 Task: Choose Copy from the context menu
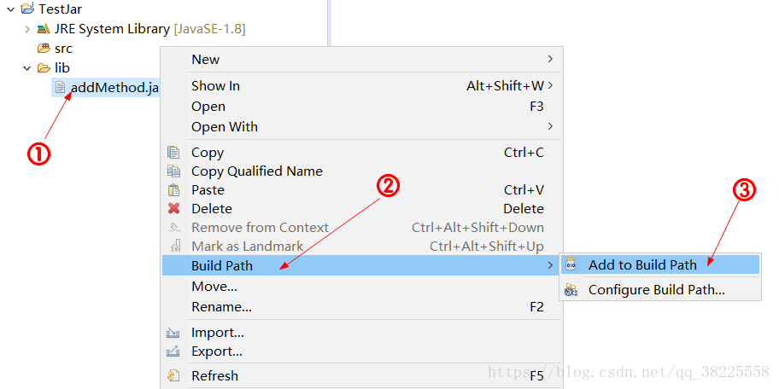pyautogui.click(x=363, y=153)
